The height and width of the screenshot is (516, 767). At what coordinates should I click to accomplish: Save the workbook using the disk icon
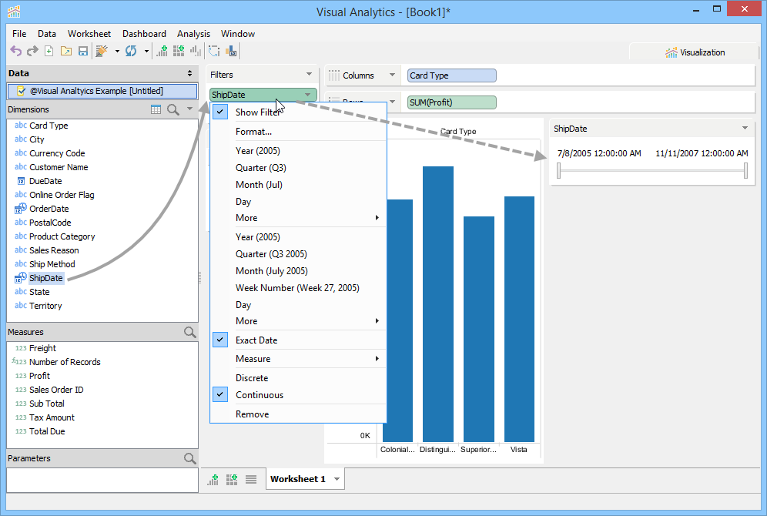(x=83, y=51)
